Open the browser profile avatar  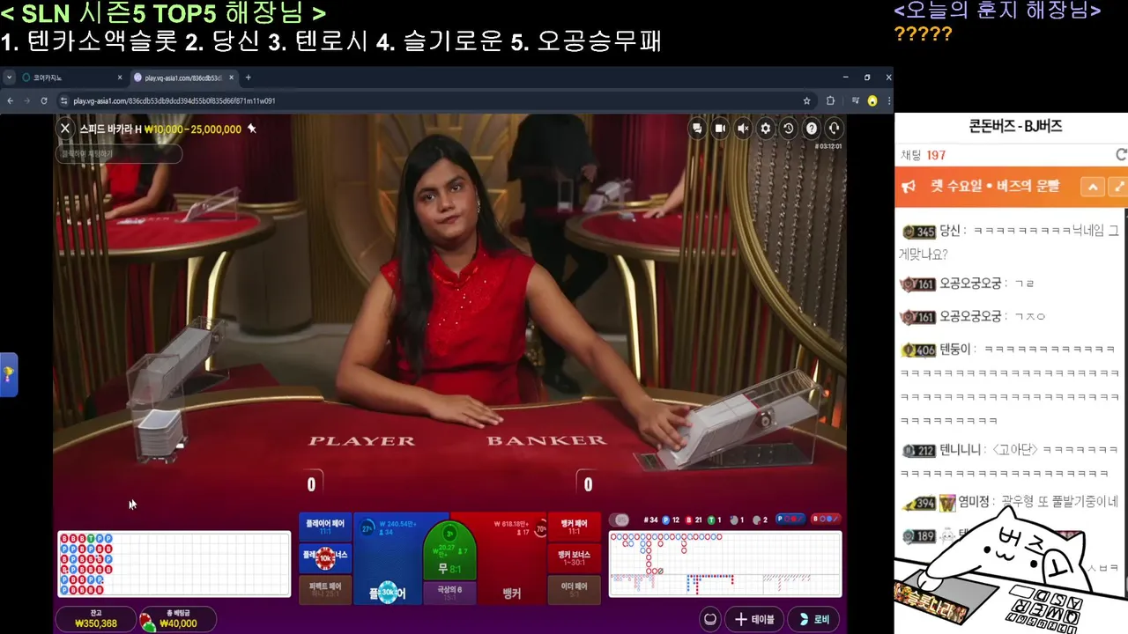click(872, 100)
